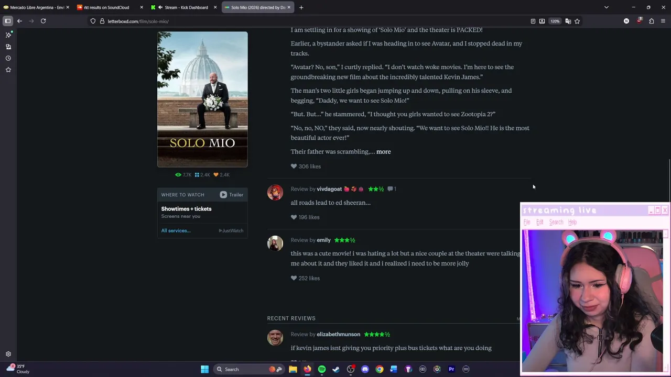
Task: Open Search menu in streaming live overlay
Action: (556, 223)
